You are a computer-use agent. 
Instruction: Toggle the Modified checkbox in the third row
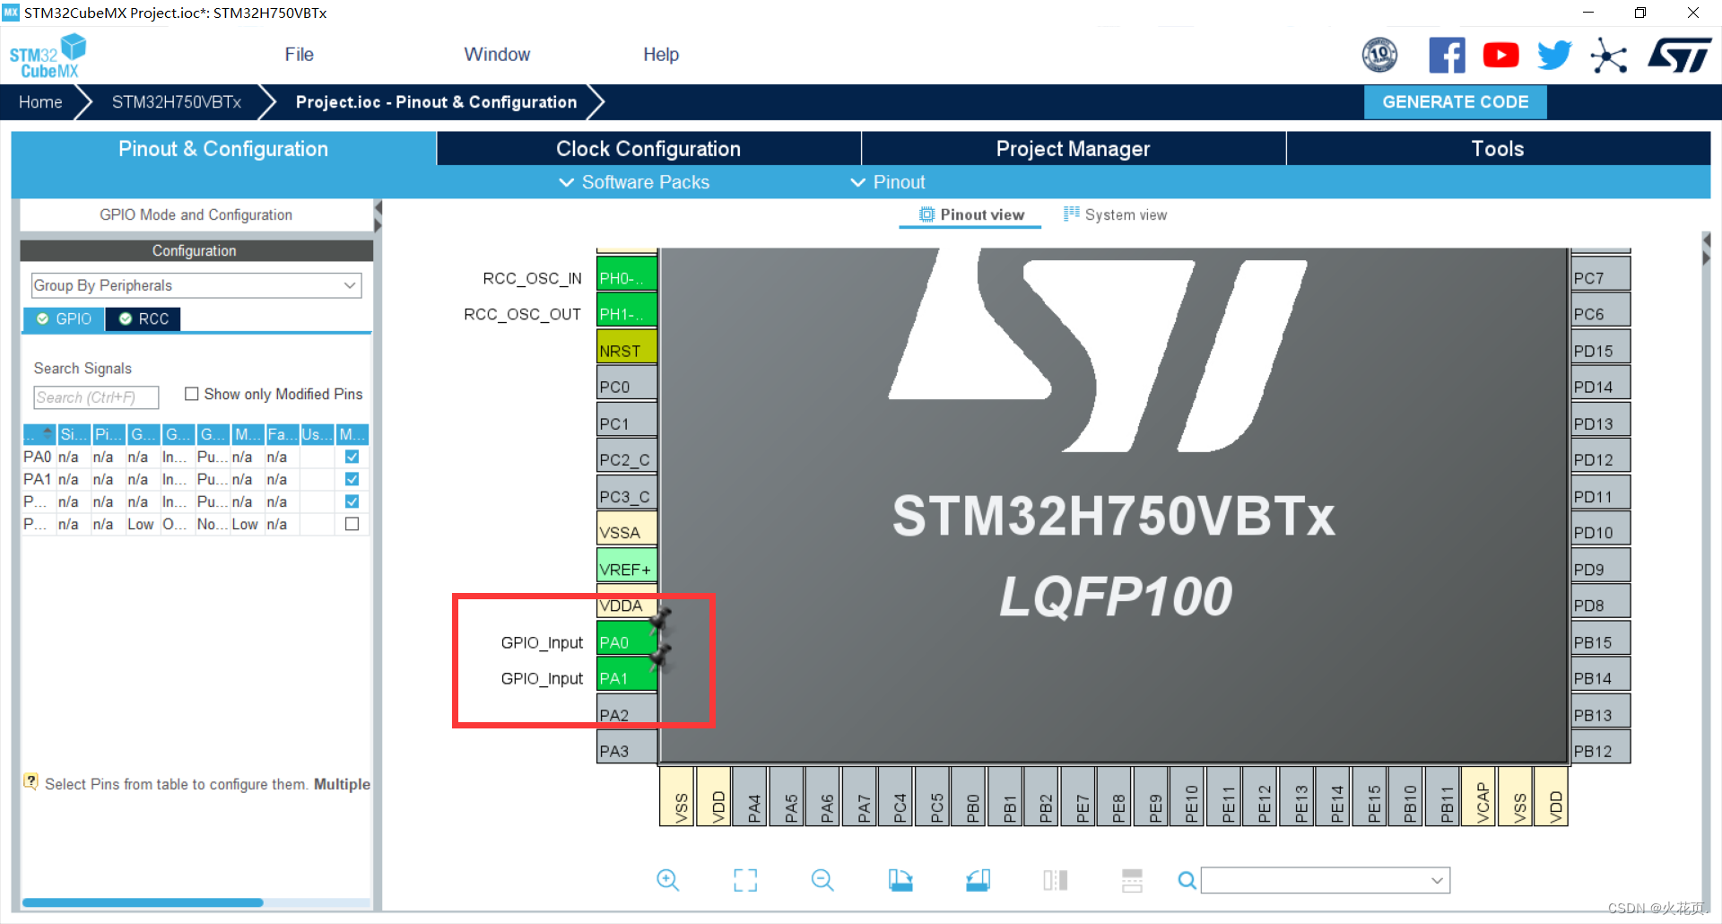coord(352,501)
